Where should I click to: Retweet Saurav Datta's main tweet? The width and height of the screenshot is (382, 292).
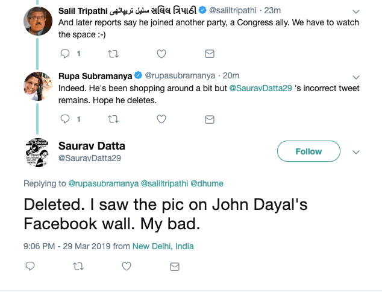pyautogui.click(x=78, y=266)
